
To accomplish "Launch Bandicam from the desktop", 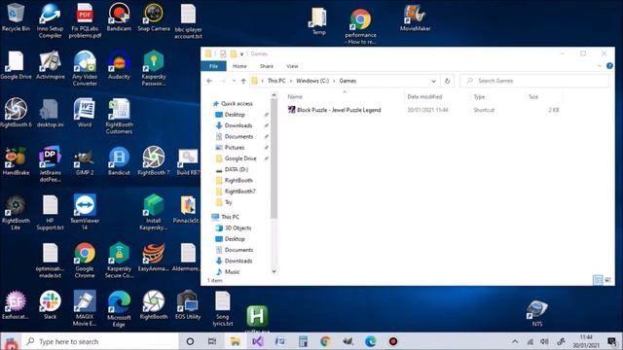I will pos(119,17).
